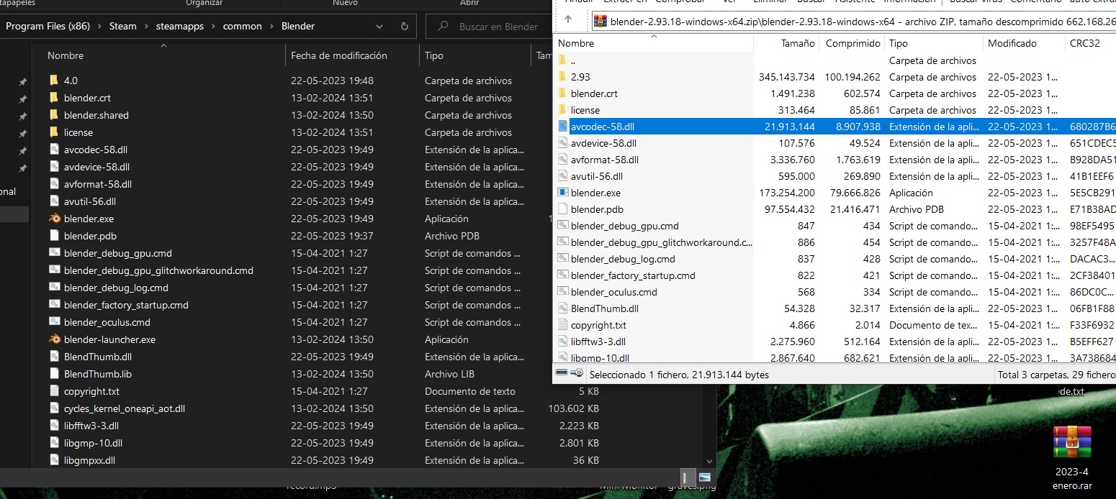Viewport: 1116px width, 499px height.
Task: Select avcodec-58.dll row in WinRAR
Action: tap(835, 127)
